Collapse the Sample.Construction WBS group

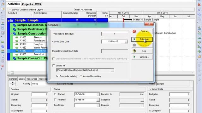coord(11,34)
